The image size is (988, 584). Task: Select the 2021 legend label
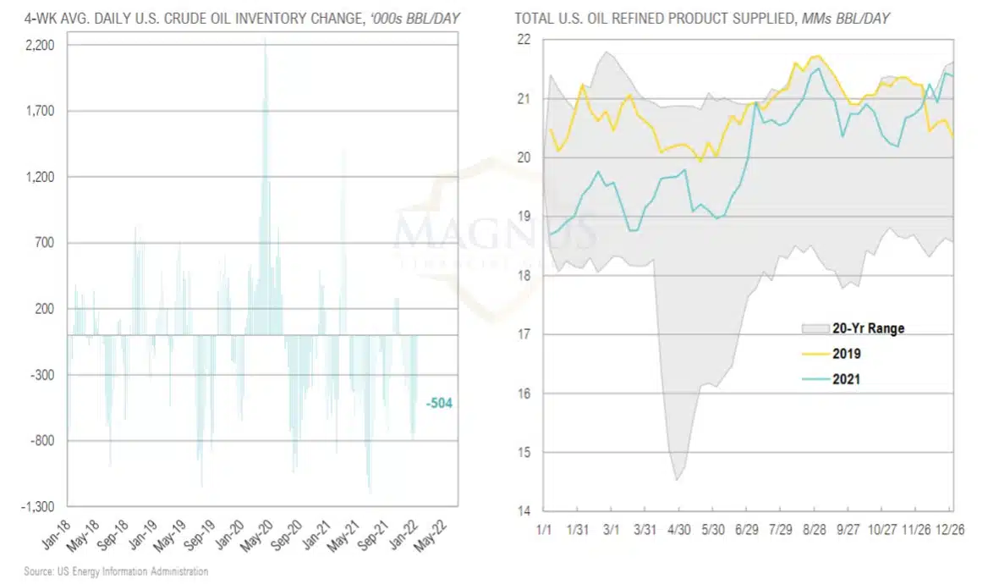pos(846,379)
